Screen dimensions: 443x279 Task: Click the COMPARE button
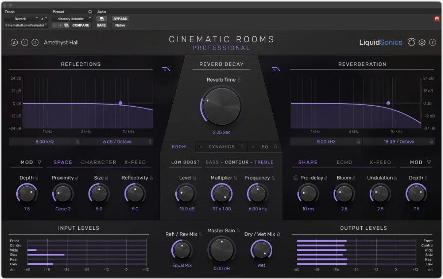[81, 25]
